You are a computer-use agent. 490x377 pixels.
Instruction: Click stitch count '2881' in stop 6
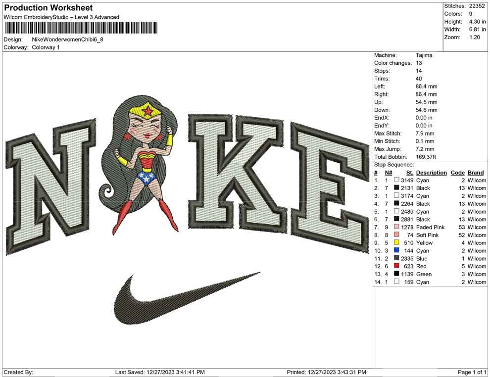click(x=407, y=219)
